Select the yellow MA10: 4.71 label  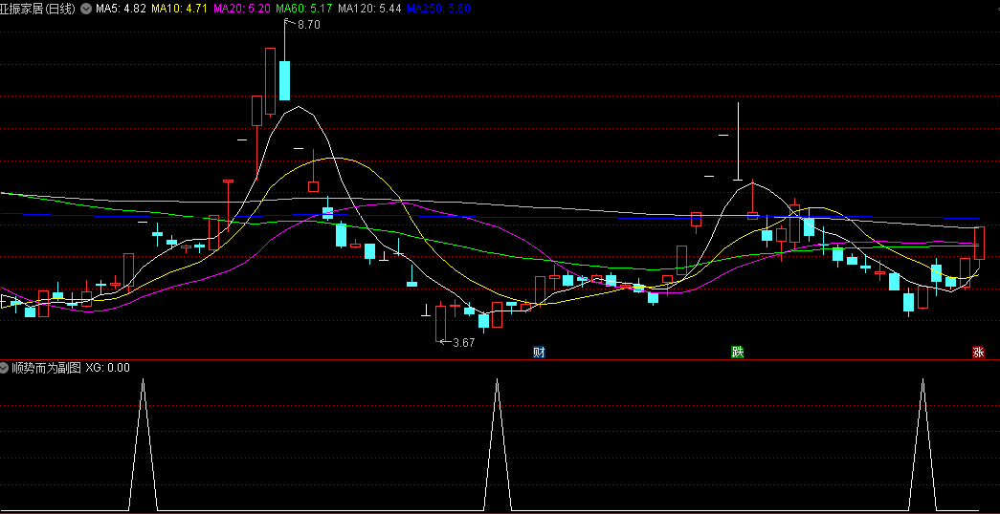coord(180,8)
